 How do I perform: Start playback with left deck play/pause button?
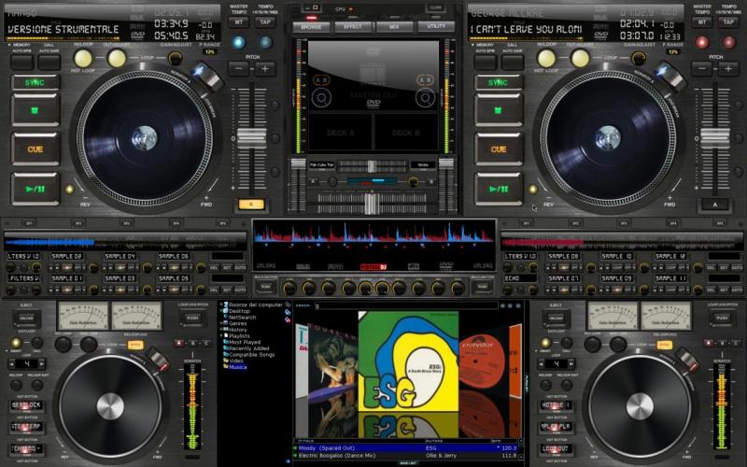click(x=35, y=188)
